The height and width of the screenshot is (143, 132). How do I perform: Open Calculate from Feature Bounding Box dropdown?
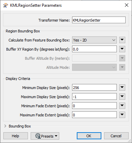click(94, 40)
